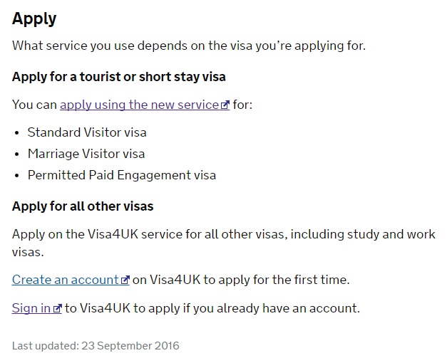Select 'Permitted Paid Engagement visa' list item
This screenshot has width=447, height=358.
[122, 175]
